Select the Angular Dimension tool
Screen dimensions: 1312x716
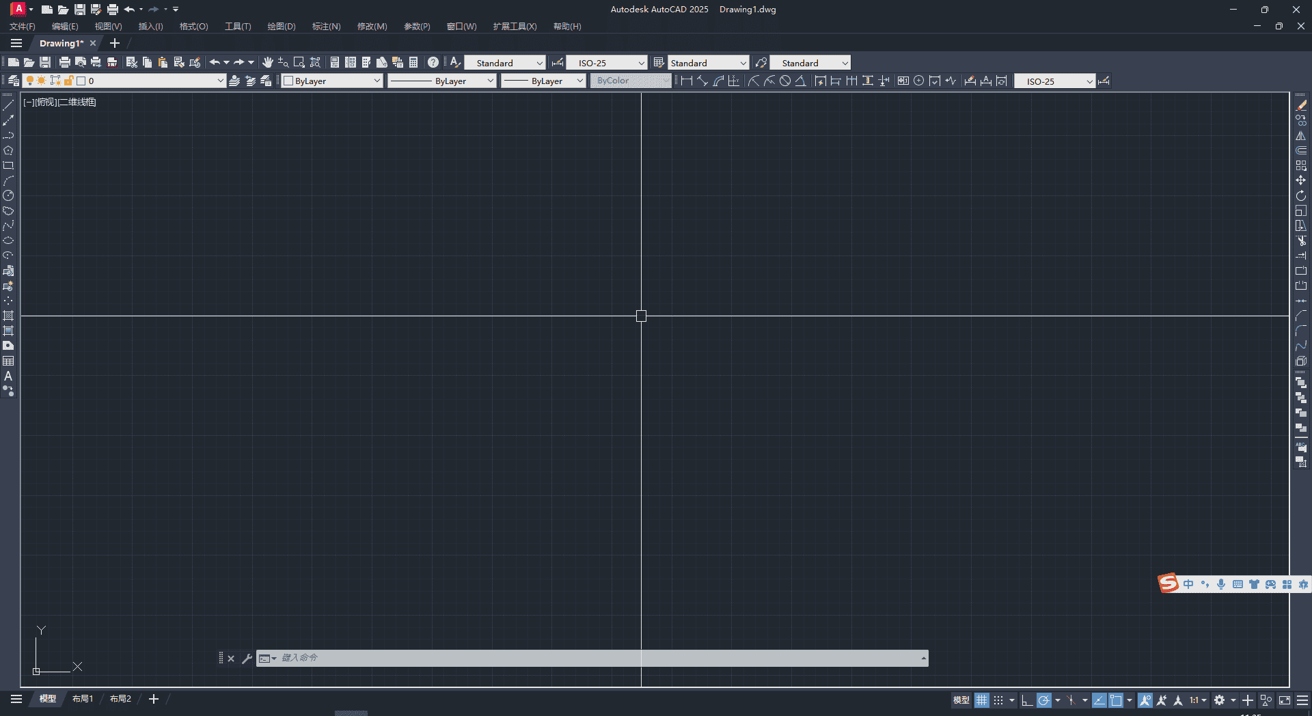801,81
